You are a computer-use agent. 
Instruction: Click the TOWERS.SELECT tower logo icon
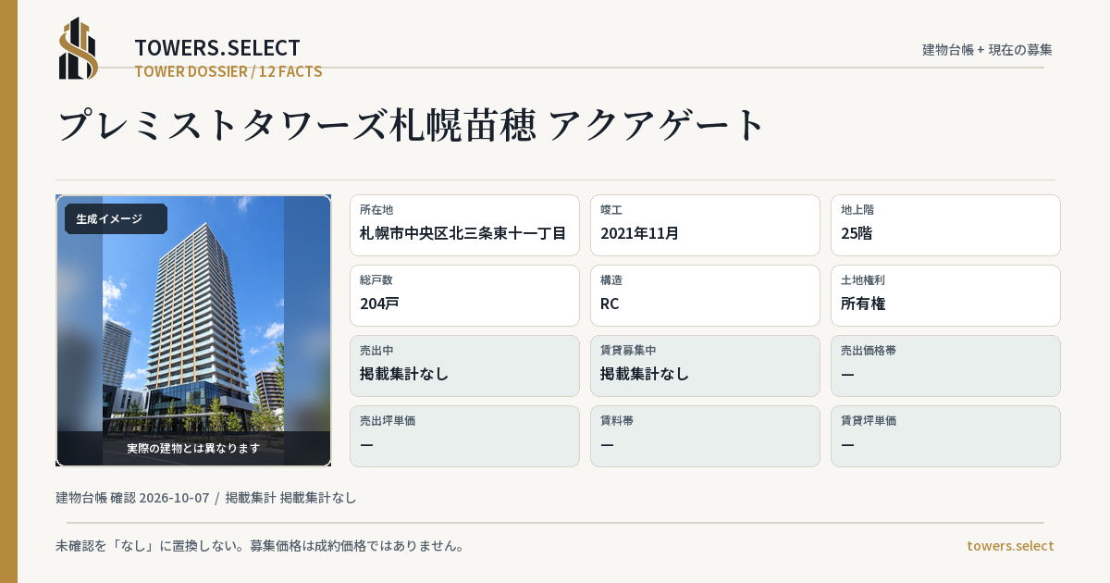point(79,48)
